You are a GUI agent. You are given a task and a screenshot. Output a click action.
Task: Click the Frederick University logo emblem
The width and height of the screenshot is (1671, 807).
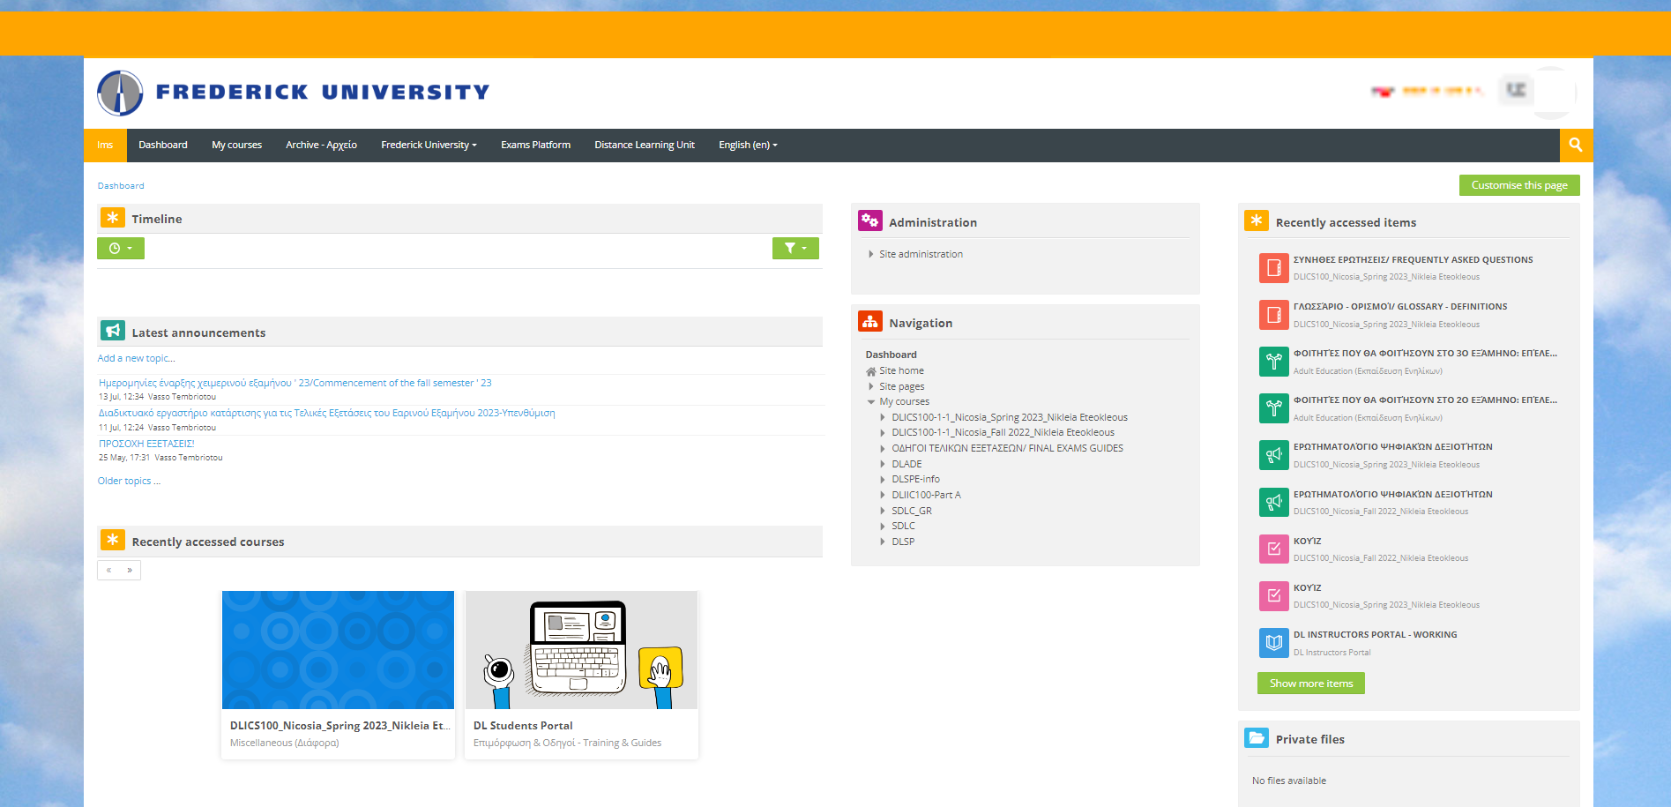click(x=120, y=93)
